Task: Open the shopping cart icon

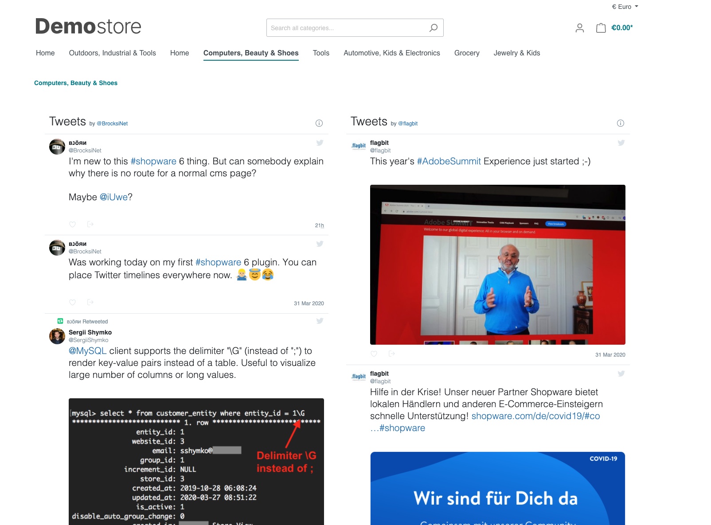Action: [601, 28]
